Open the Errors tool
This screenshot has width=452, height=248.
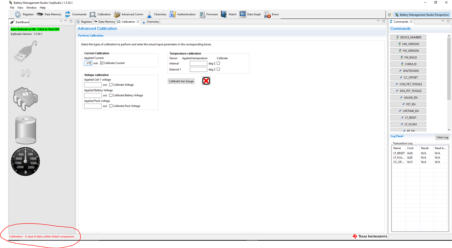pyautogui.click(x=272, y=14)
